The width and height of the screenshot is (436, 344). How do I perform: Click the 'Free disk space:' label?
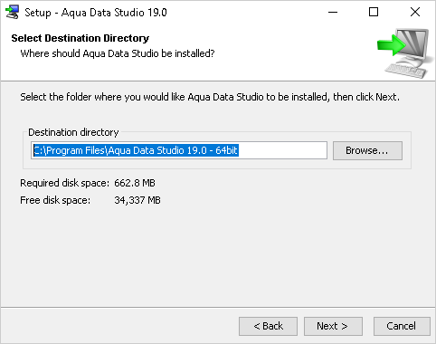[55, 200]
